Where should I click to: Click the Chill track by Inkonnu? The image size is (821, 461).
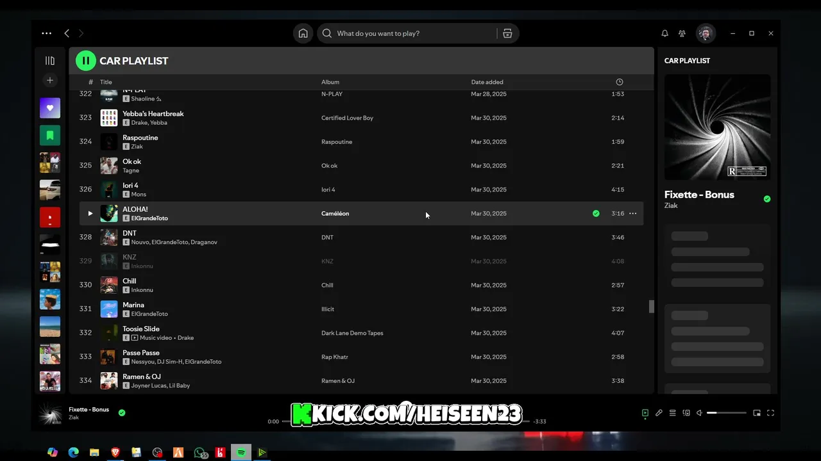[130, 281]
